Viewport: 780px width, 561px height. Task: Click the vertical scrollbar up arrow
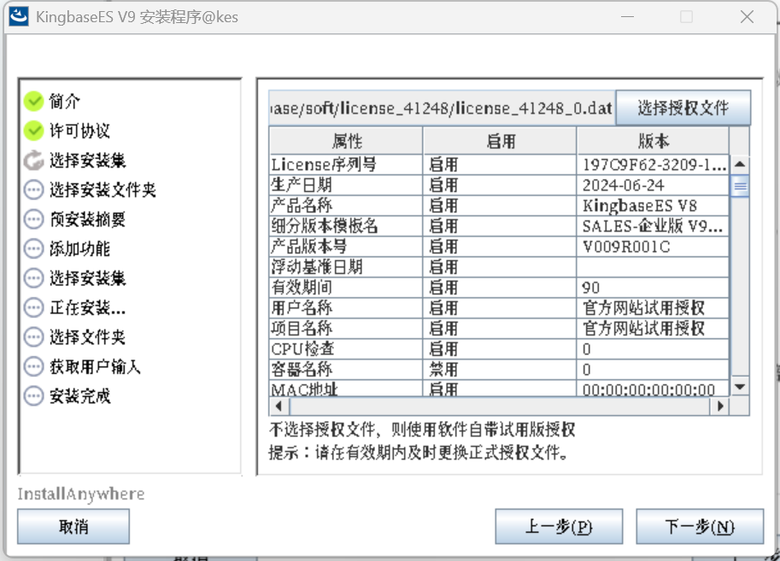click(740, 164)
